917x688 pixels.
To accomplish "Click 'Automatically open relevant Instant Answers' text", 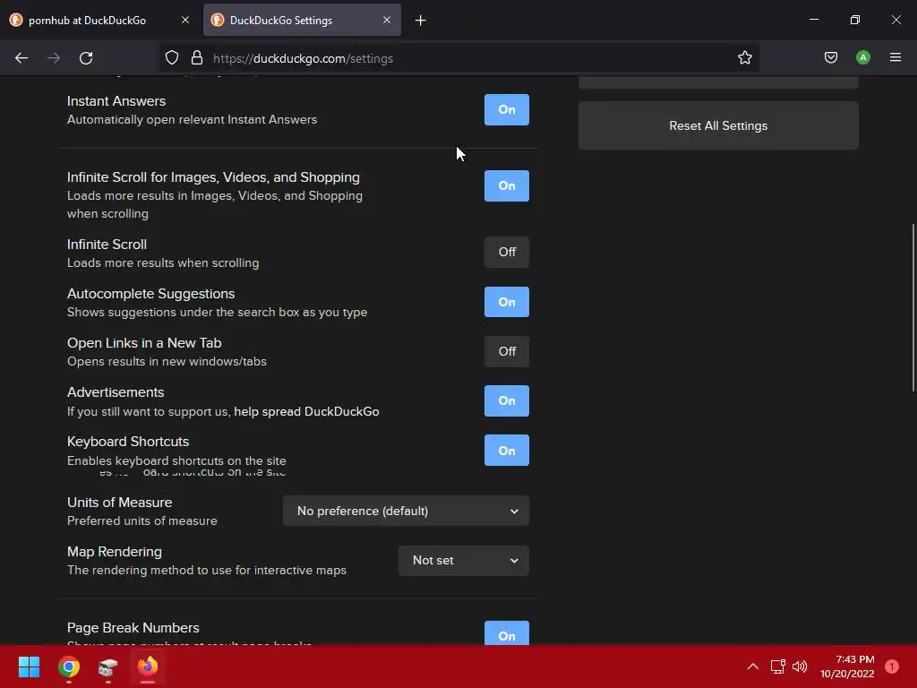I will click(x=192, y=119).
